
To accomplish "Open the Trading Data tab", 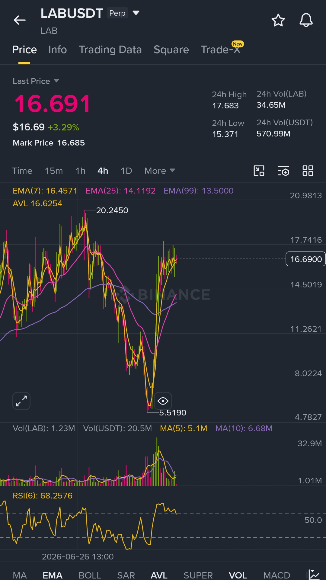I will tap(110, 50).
